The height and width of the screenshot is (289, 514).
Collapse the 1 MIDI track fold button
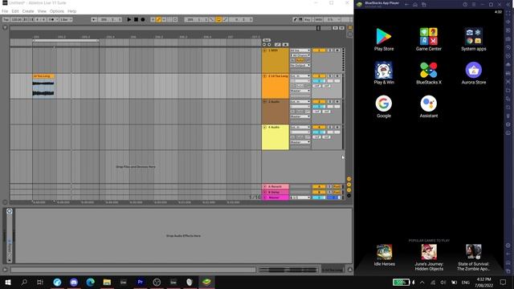(264, 51)
